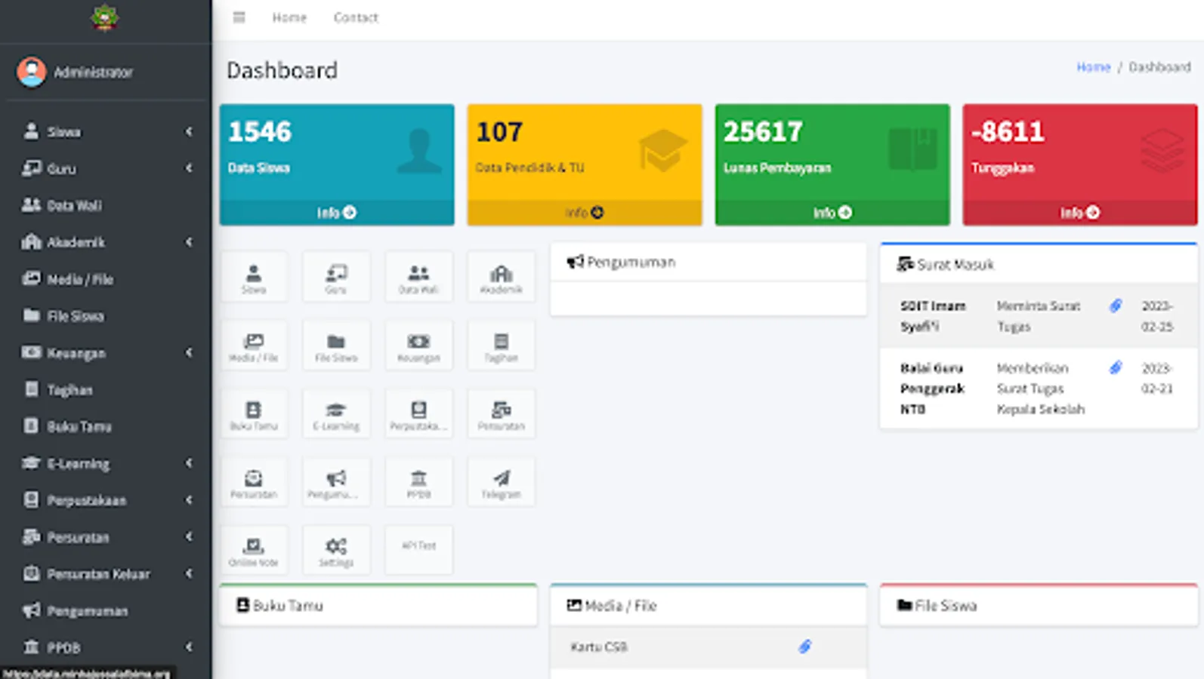Click the -8611 arrears value
The width and height of the screenshot is (1204, 679).
click(x=1008, y=132)
